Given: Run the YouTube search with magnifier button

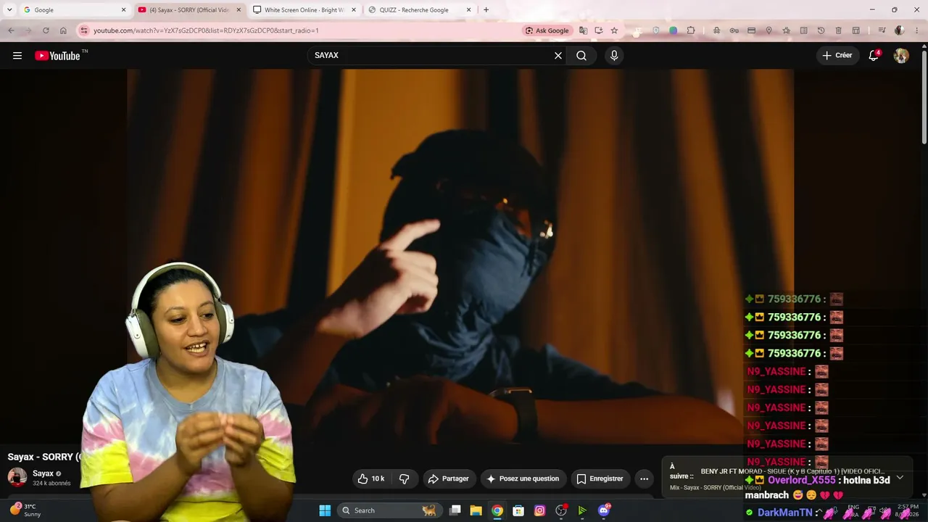Looking at the screenshot, I should [581, 56].
